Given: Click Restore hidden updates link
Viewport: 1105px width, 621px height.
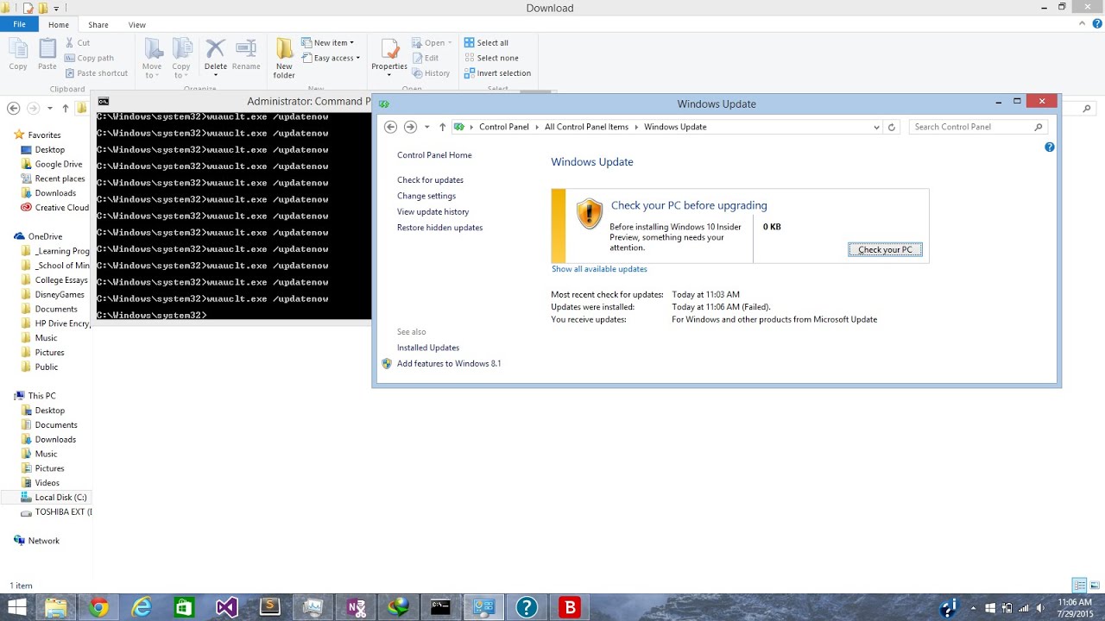Looking at the screenshot, I should (439, 228).
